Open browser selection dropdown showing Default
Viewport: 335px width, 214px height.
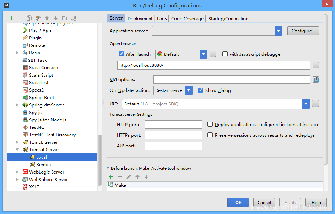tap(204, 54)
